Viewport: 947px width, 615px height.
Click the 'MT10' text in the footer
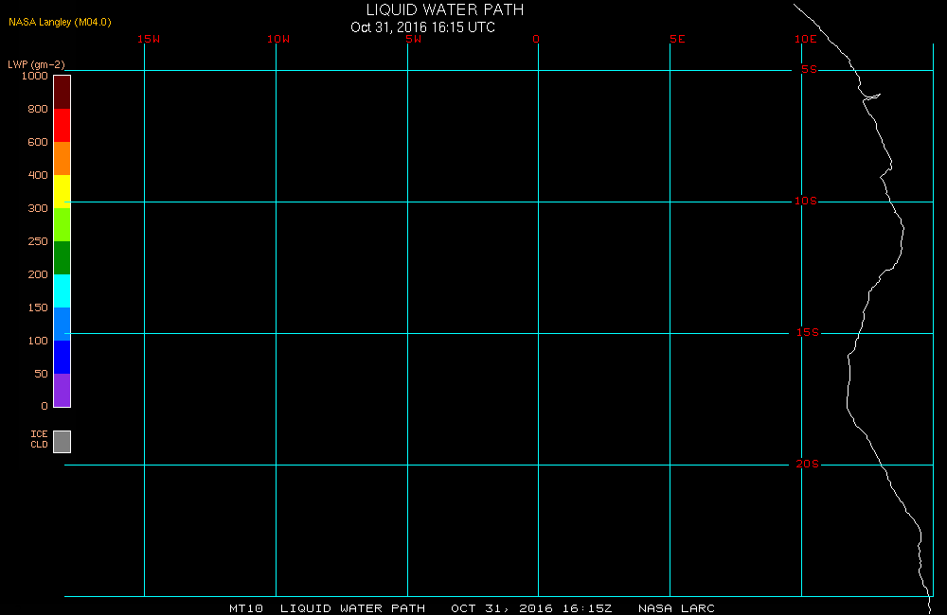pos(246,608)
